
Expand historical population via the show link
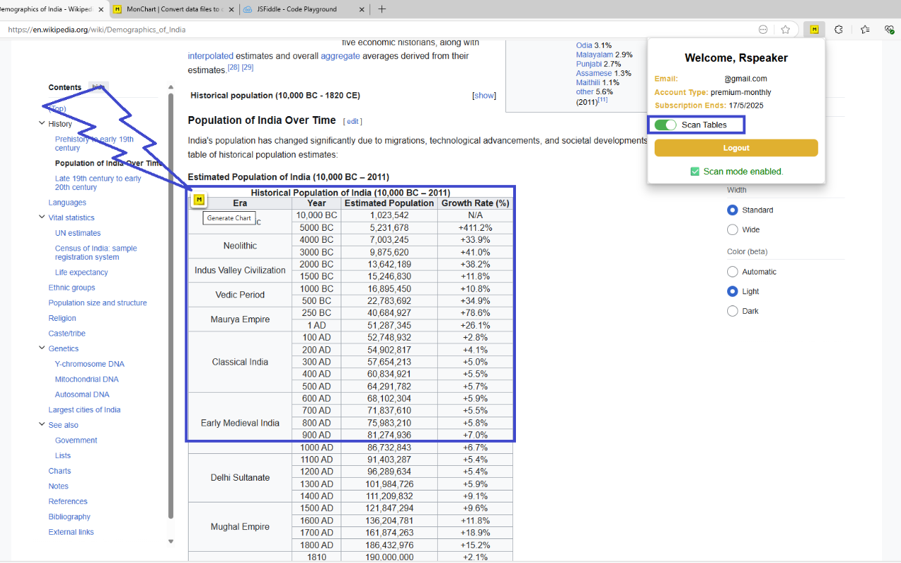(484, 95)
